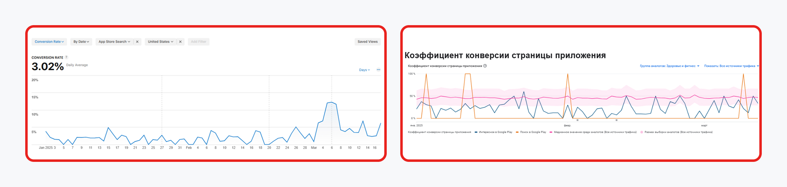Open the By Date grouping dropdown
This screenshot has height=187, width=787.
click(81, 42)
